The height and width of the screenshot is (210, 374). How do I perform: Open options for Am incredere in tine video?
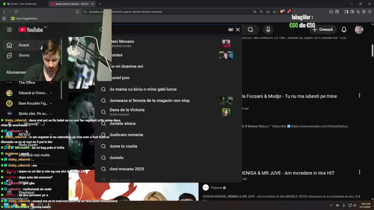[x=359, y=172]
